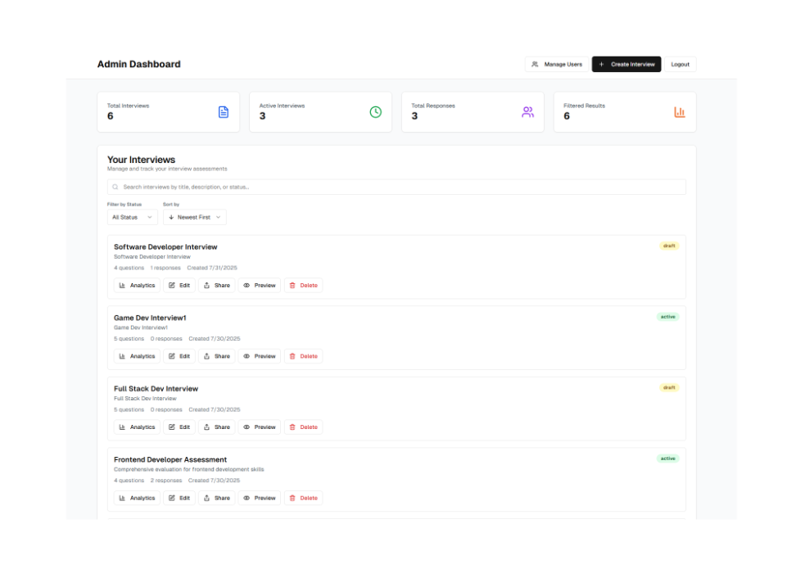
Task: Click the draft badge on Software Developer Interview
Action: pos(669,246)
